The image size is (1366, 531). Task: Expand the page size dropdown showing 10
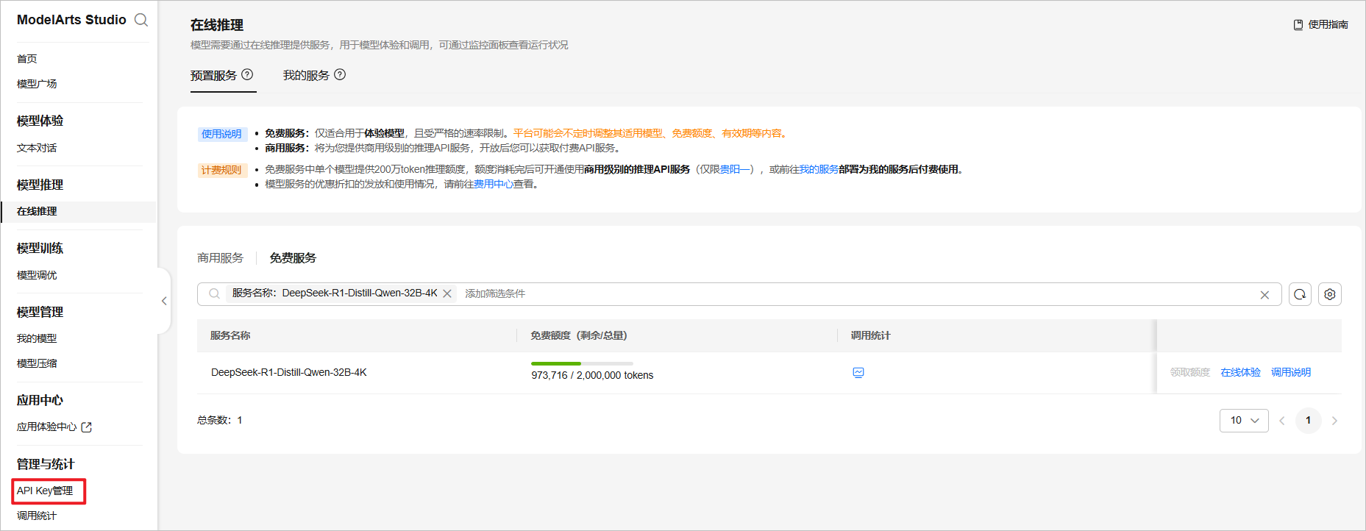pyautogui.click(x=1244, y=421)
